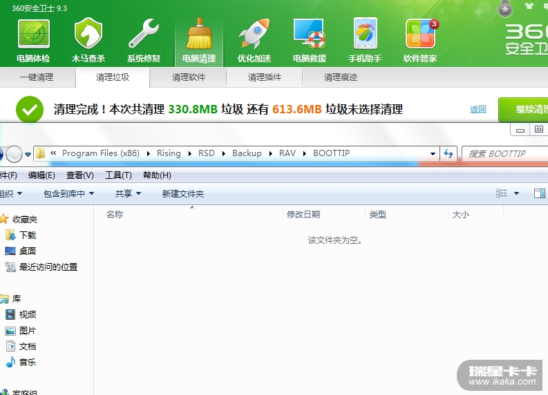Open 电脑体检 radar icon

(x=34, y=35)
